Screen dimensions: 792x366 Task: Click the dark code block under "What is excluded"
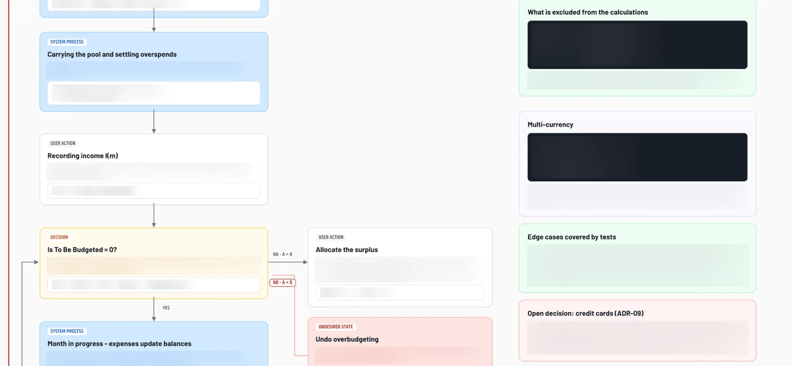[638, 45]
